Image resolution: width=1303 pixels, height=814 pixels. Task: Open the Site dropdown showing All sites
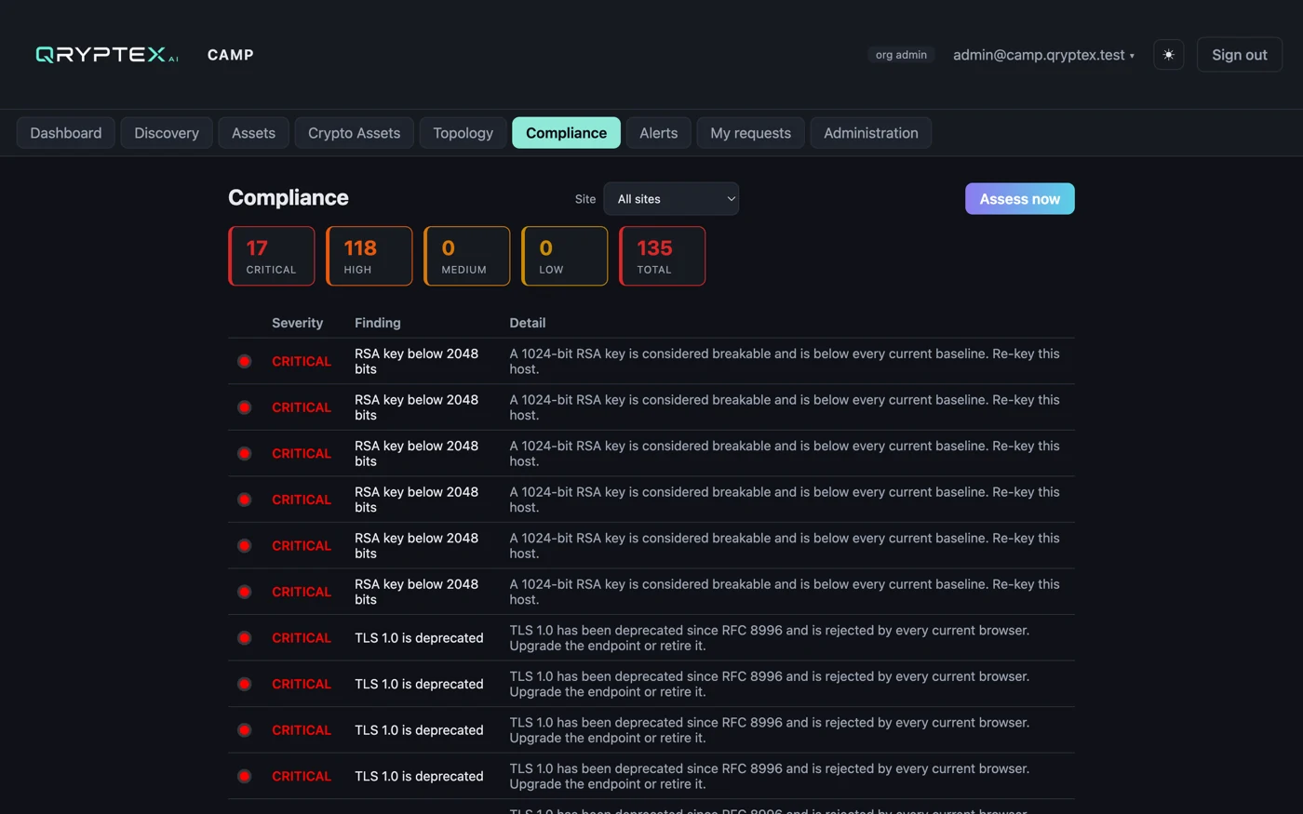671,199
